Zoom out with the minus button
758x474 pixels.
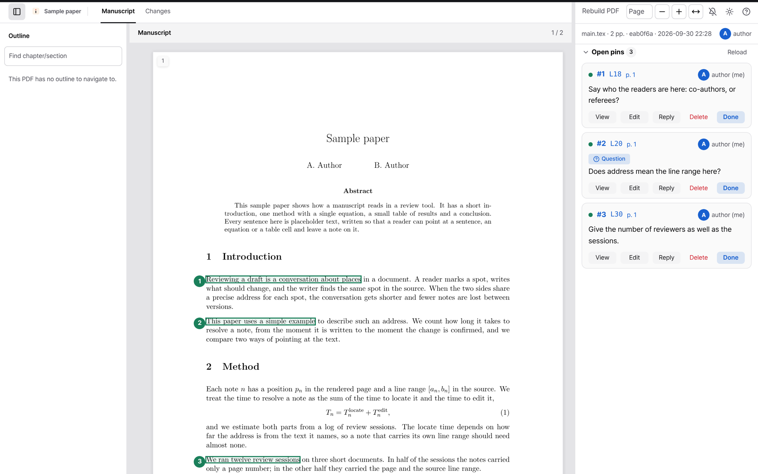(x=662, y=11)
